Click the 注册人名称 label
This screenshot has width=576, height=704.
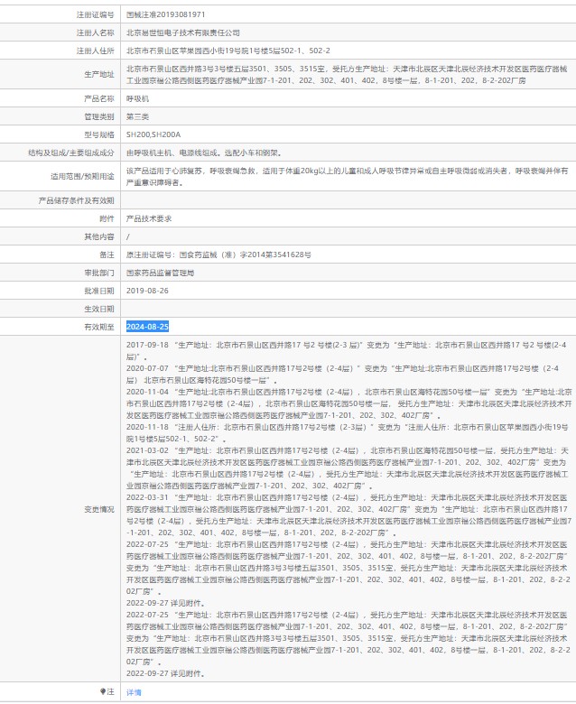(x=95, y=32)
